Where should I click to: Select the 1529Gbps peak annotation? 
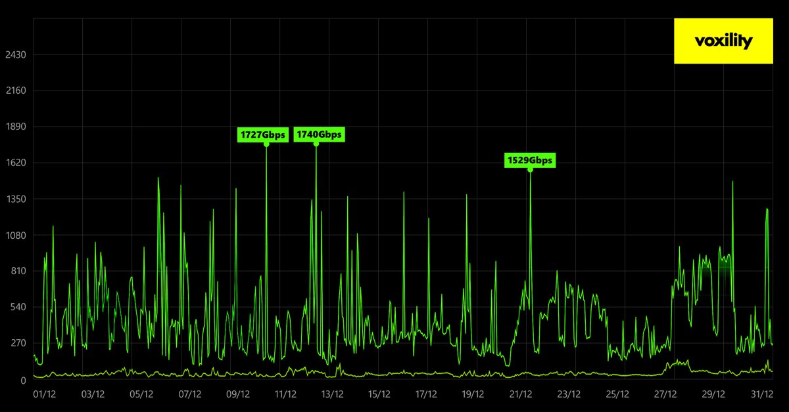point(530,159)
